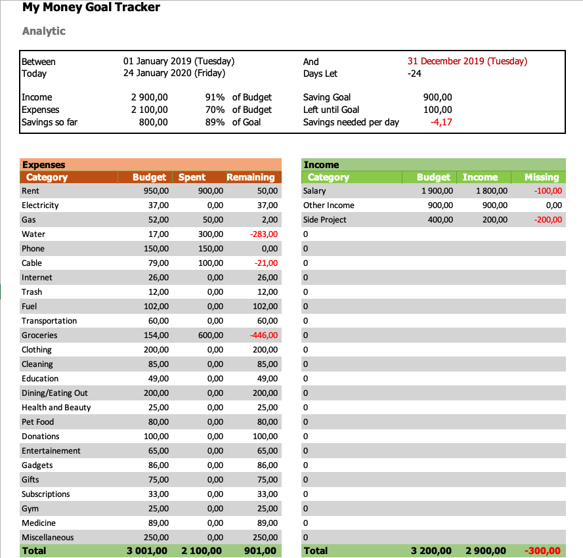Click the Expenses Category header cell
Screen dimensions: 583x558
(69, 177)
